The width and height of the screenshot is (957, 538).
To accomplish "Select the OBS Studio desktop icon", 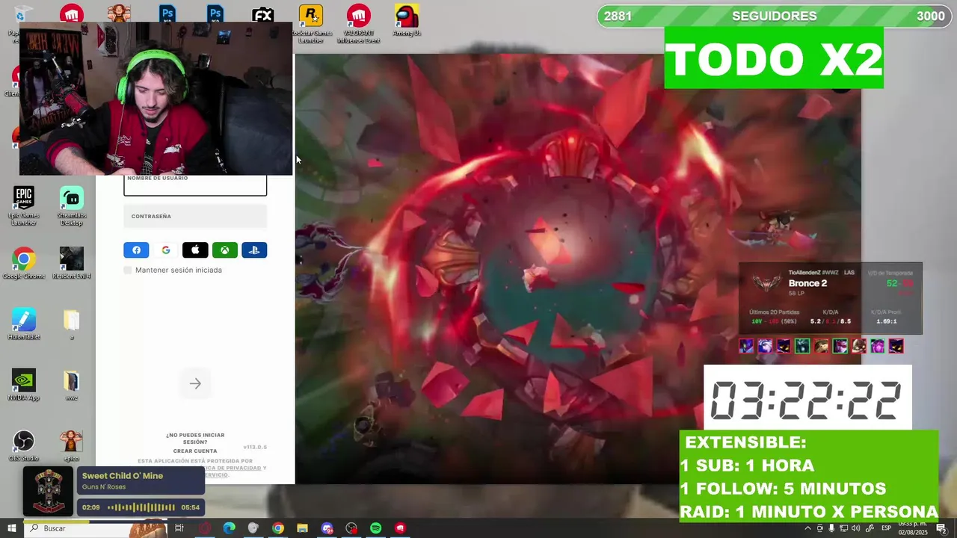I will click(x=24, y=446).
